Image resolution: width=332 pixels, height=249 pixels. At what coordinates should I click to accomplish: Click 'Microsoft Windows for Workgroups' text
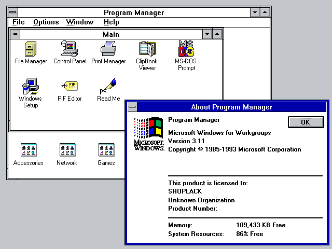[x=219, y=133]
